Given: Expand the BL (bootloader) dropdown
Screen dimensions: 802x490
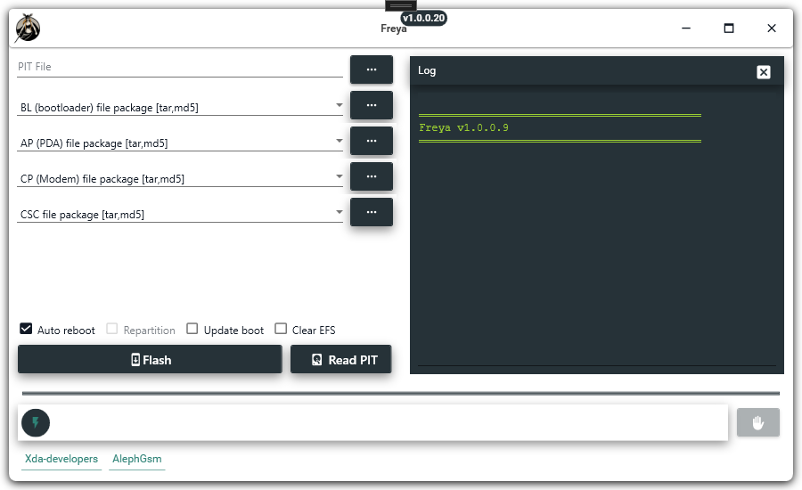Looking at the screenshot, I should 340,105.
